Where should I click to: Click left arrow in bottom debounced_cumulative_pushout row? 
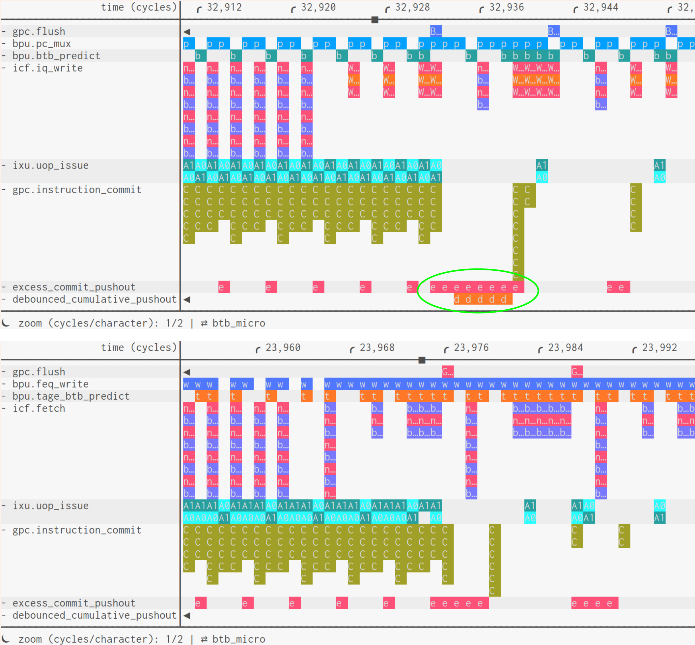click(x=187, y=615)
